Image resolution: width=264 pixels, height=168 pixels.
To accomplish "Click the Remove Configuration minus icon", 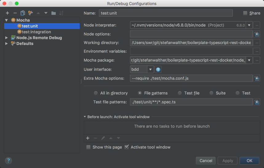I will click(x=15, y=13).
